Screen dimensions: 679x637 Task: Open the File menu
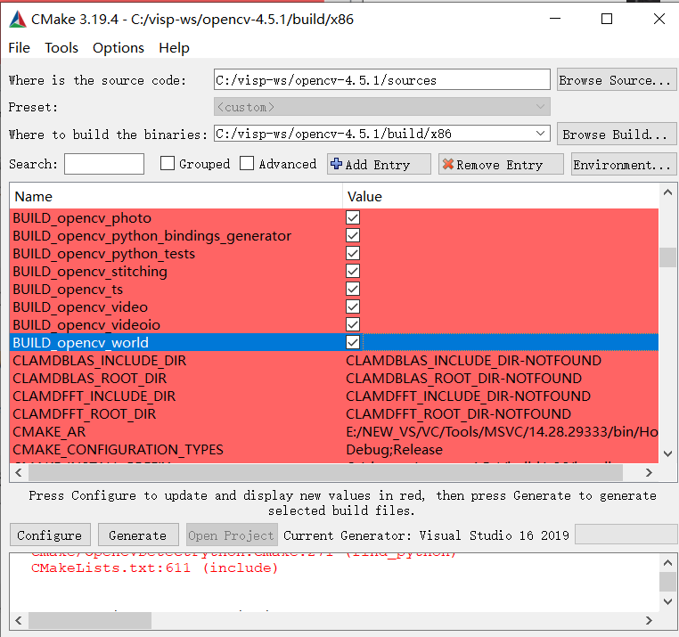pyautogui.click(x=19, y=47)
